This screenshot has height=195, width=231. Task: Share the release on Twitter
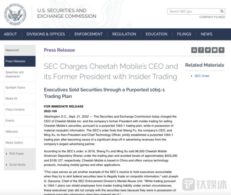click(x=208, y=50)
